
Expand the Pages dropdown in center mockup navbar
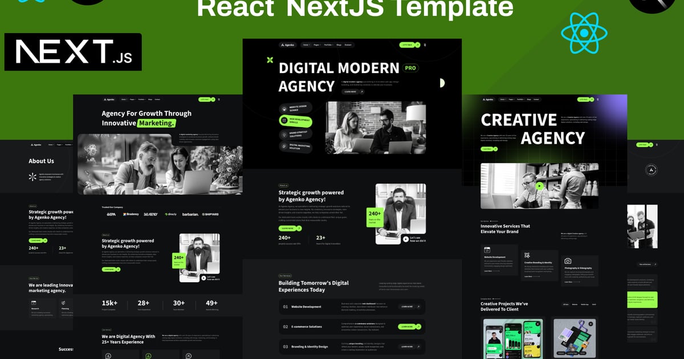[x=317, y=44]
